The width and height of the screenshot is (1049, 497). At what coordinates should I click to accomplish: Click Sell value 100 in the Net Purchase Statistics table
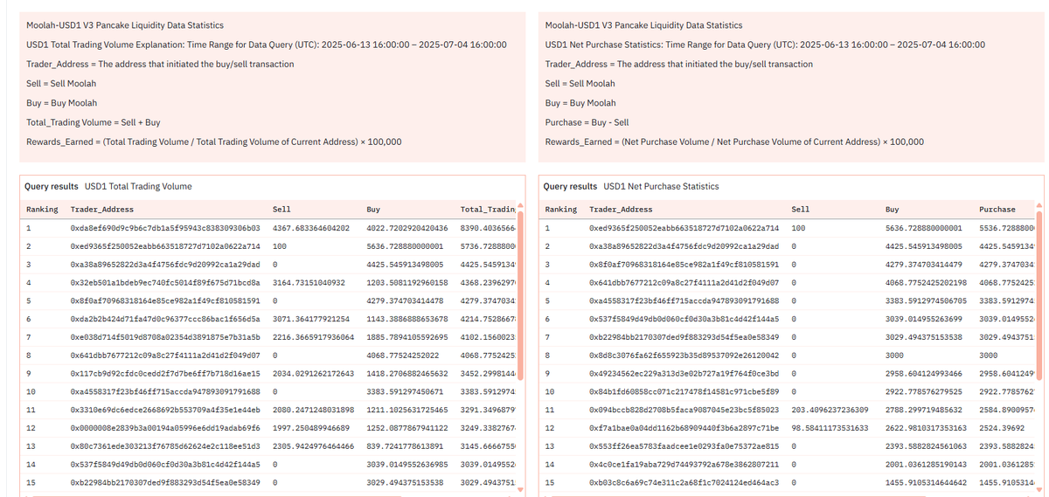(798, 228)
